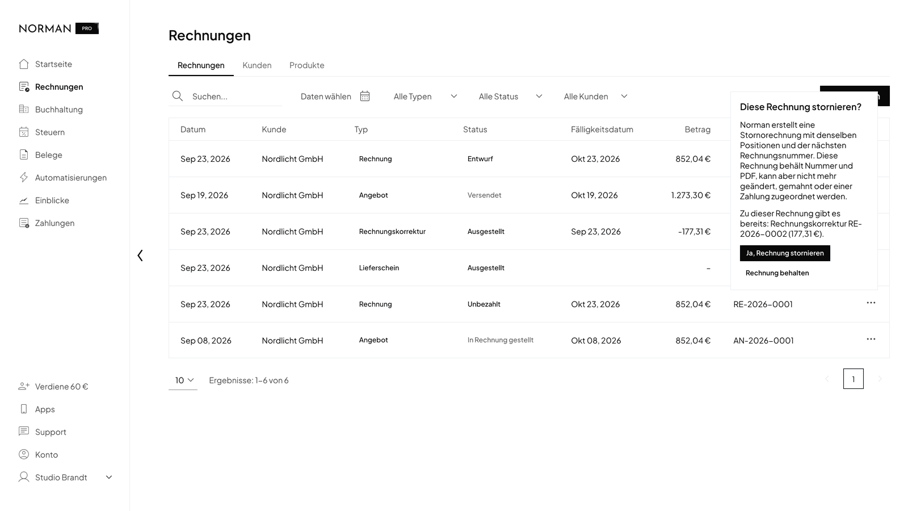908x511 pixels.
Task: Click the Rechnungskorrektur type cell
Action: pos(392,232)
